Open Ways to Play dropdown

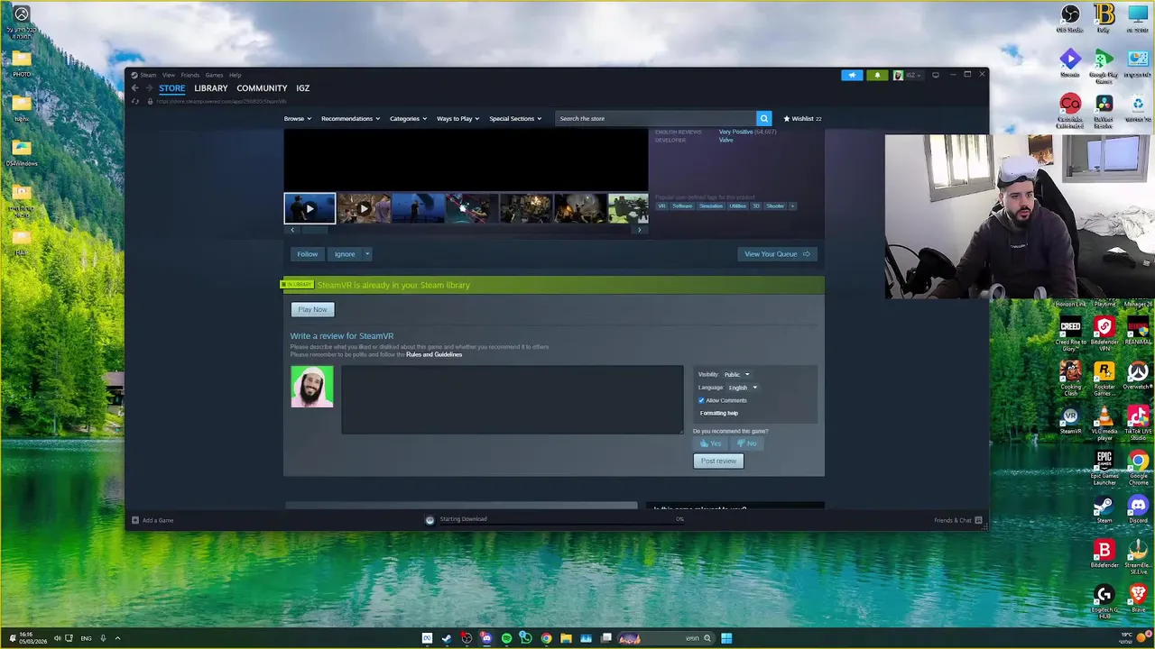pyautogui.click(x=458, y=118)
